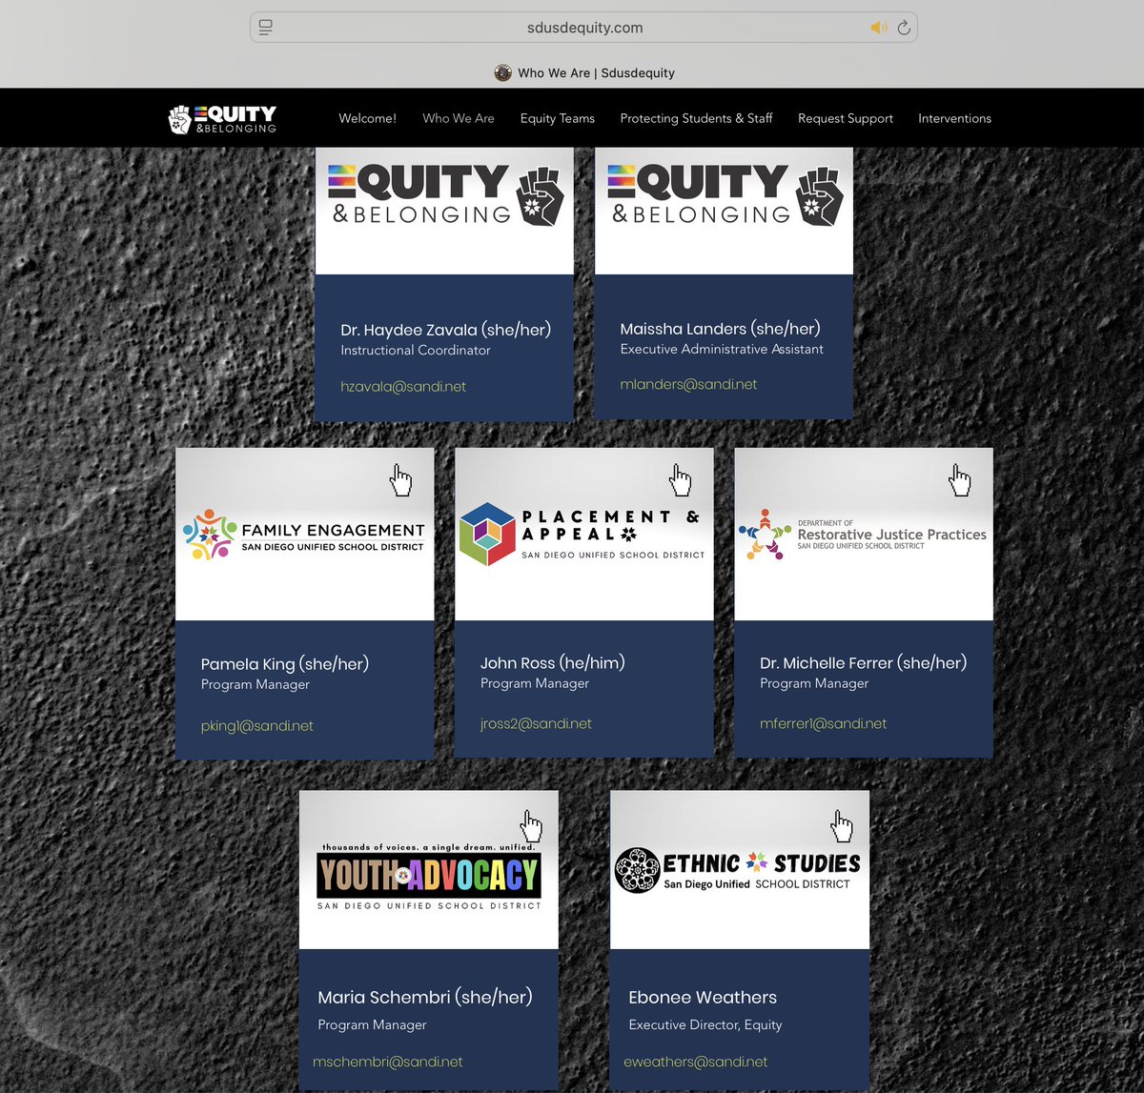Image resolution: width=1144 pixels, height=1093 pixels.
Task: Click the hand pointer icon on Family Engagement card
Action: (401, 480)
